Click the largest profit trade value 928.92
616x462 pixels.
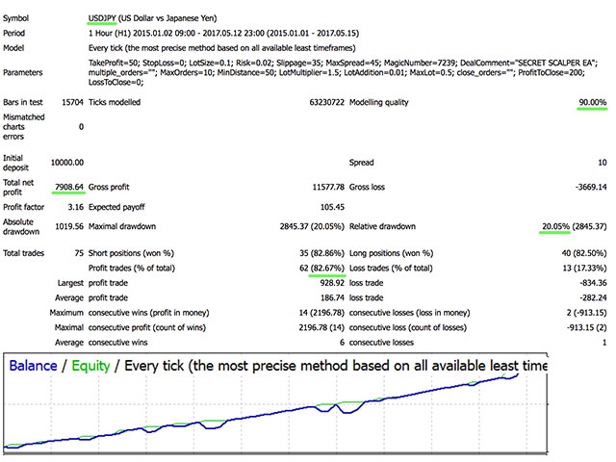pos(332,283)
